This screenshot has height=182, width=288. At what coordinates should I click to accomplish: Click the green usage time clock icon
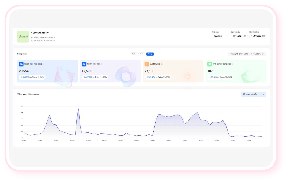[210, 64]
